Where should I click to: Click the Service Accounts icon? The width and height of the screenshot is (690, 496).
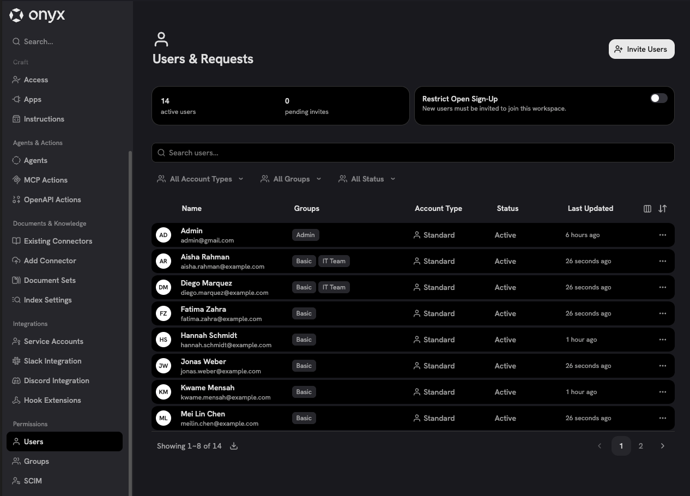pyautogui.click(x=16, y=341)
